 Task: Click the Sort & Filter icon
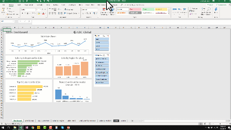(203, 10)
